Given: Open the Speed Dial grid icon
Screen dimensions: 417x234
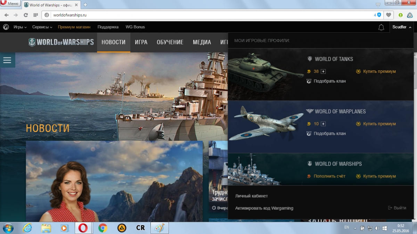Looking at the screenshot, I should (35, 15).
